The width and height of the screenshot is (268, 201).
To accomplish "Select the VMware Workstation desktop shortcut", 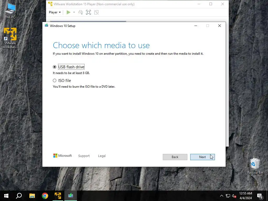I will click(10, 38).
